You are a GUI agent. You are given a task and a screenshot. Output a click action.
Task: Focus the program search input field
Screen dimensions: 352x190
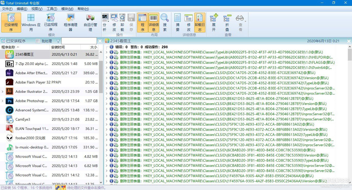(x=79, y=41)
